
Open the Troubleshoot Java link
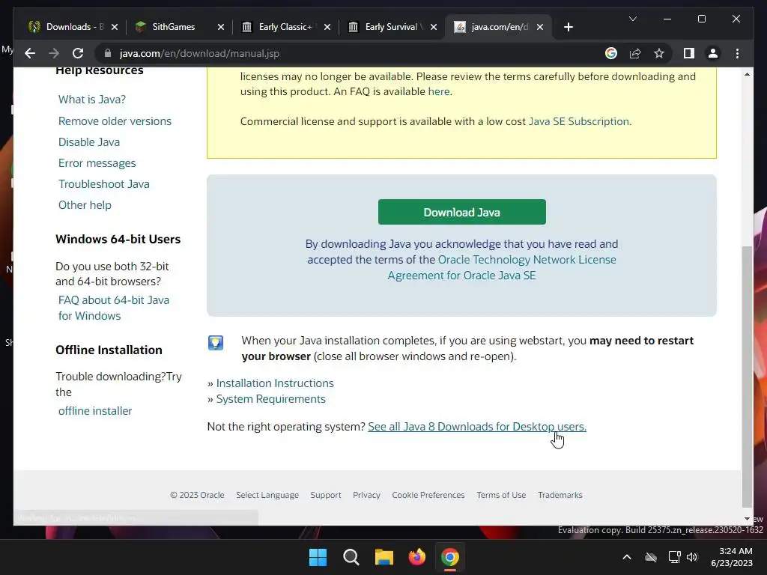click(103, 184)
